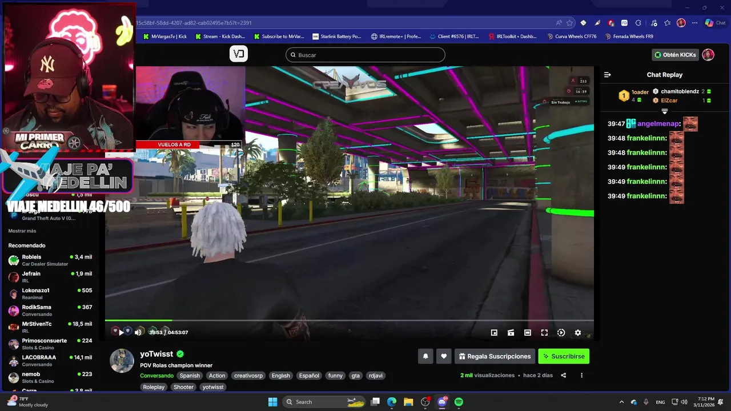
Task: Play the video with the play button
Action: pos(121,332)
